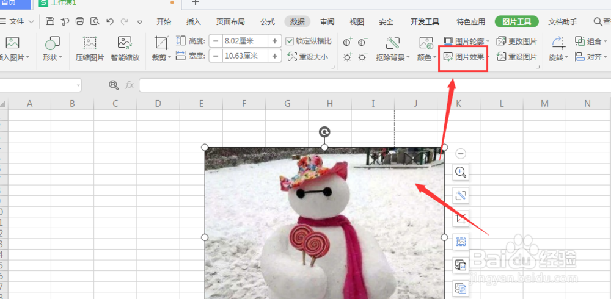Decrease picture brightness
611x299 pixels.
[x=363, y=57]
